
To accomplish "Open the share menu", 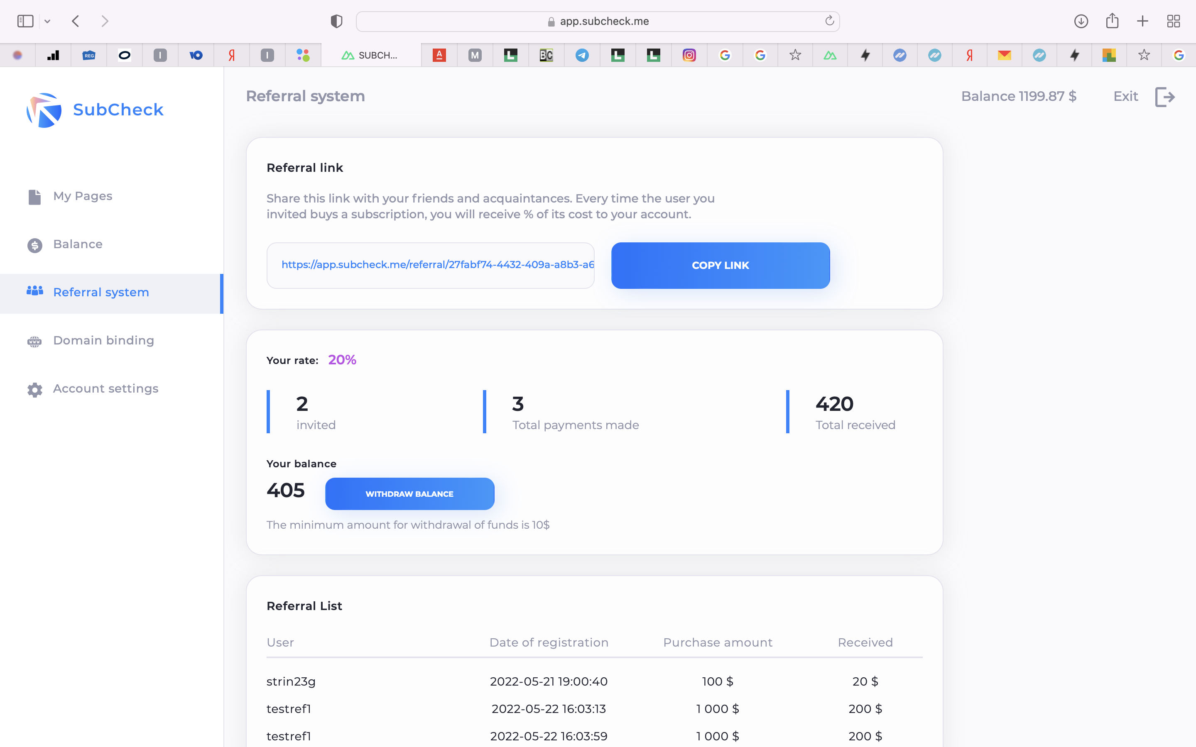I will (x=1112, y=21).
